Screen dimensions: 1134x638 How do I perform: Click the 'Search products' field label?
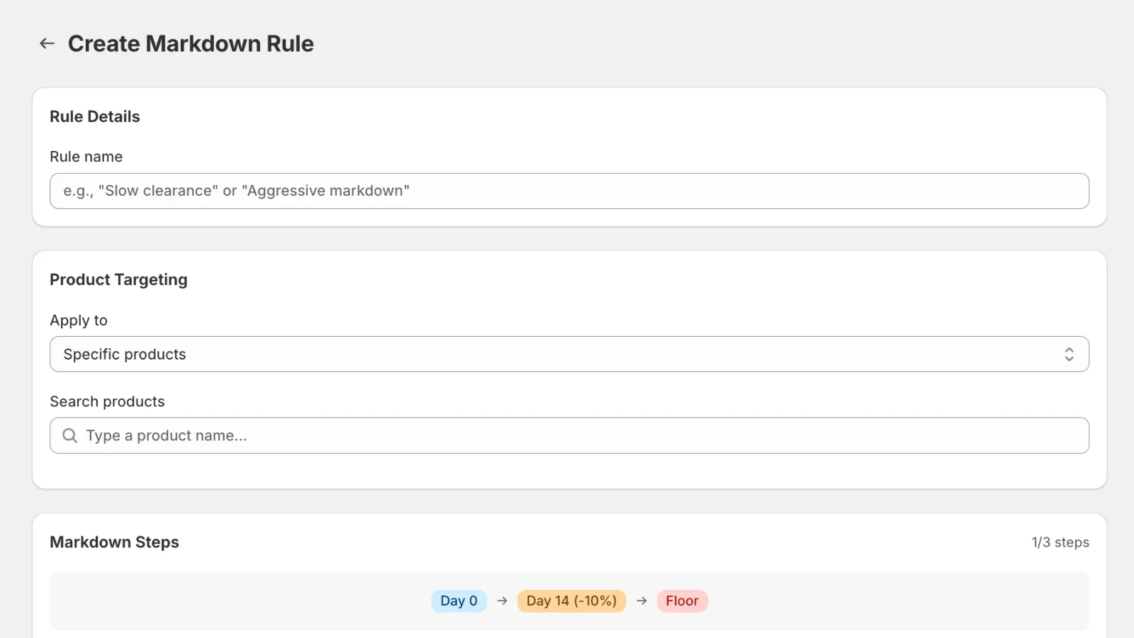coord(107,401)
